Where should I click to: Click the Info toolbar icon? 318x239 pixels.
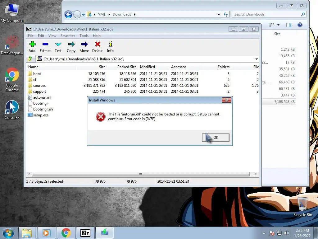pyautogui.click(x=110, y=47)
